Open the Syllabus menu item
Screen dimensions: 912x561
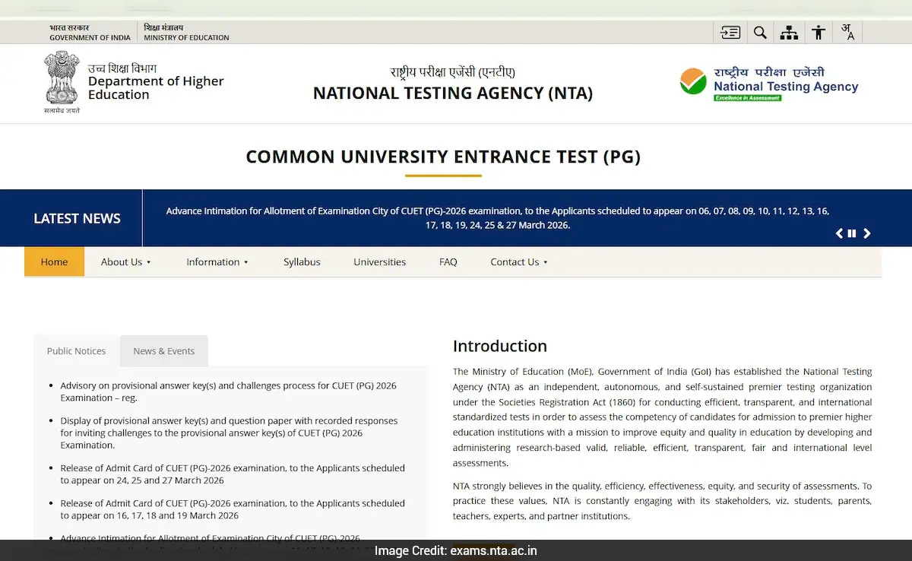tap(302, 261)
